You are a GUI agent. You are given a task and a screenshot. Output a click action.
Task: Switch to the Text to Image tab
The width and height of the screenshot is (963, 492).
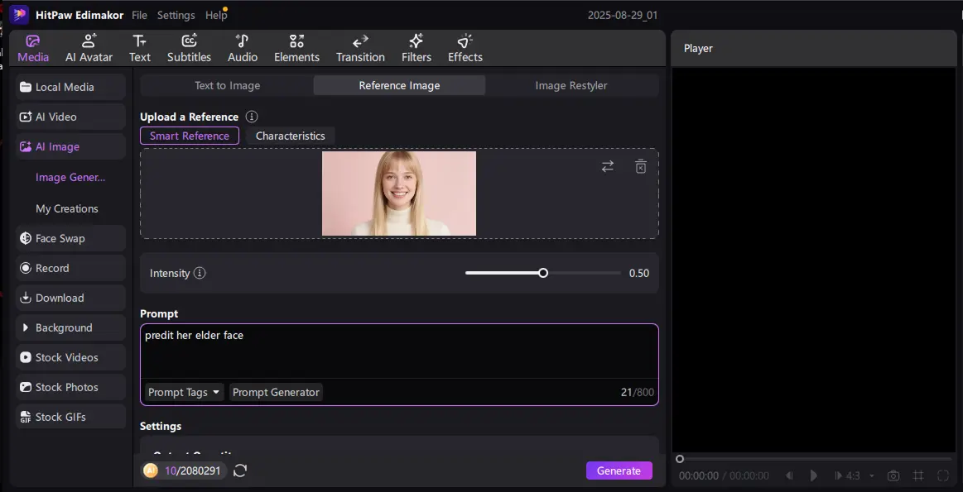[227, 85]
